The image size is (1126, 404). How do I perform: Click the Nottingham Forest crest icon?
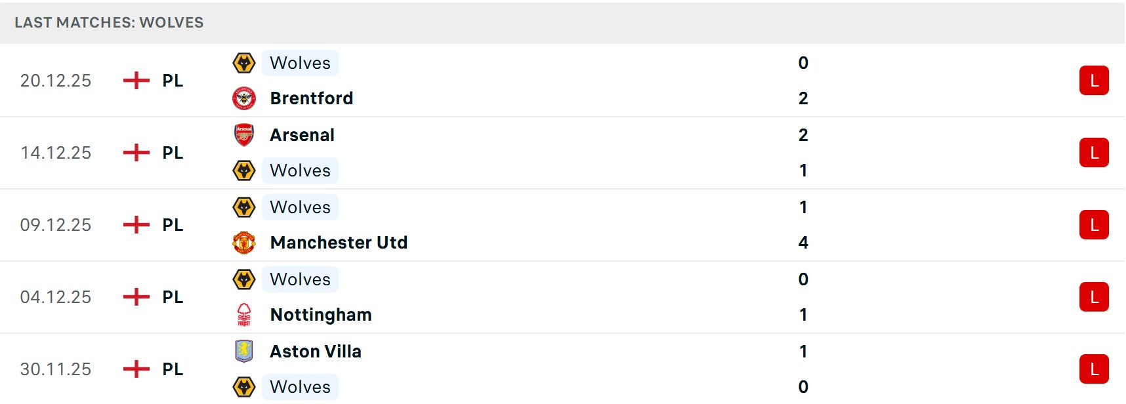coord(244,315)
